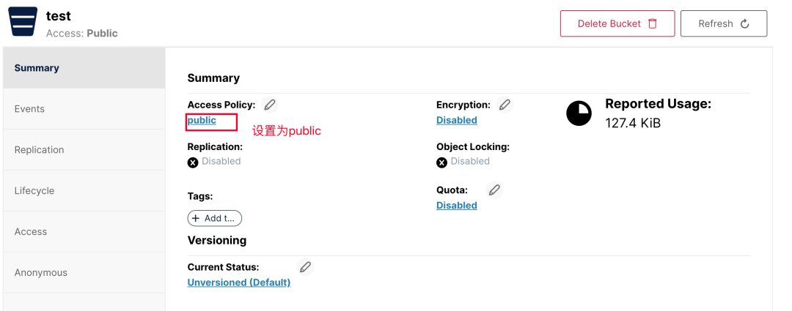Image resolution: width=792 pixels, height=311 pixels.
Task: Click the Replication disabled X icon
Action: click(193, 162)
